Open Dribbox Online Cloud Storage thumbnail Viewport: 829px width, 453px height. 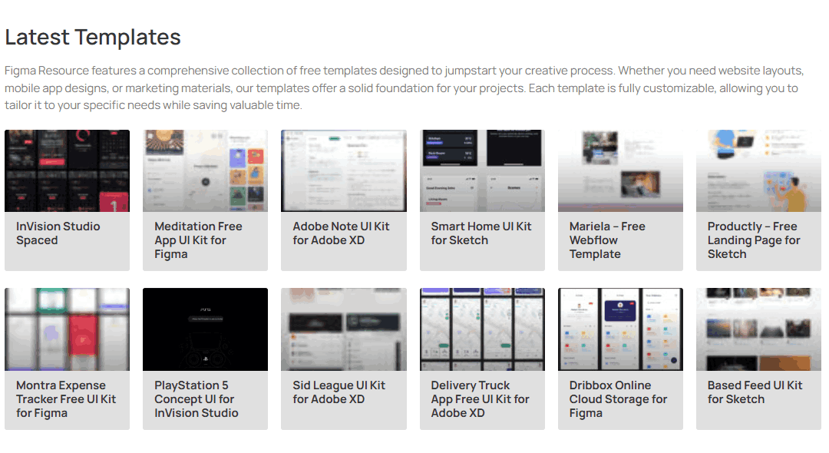coord(620,329)
